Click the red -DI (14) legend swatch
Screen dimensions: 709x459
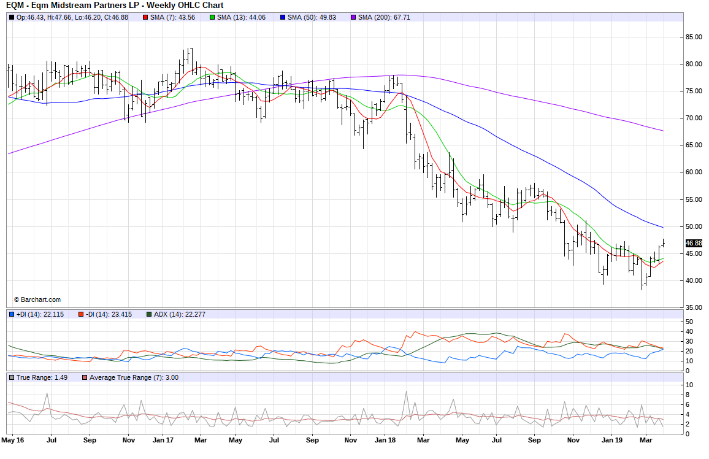[x=81, y=314]
